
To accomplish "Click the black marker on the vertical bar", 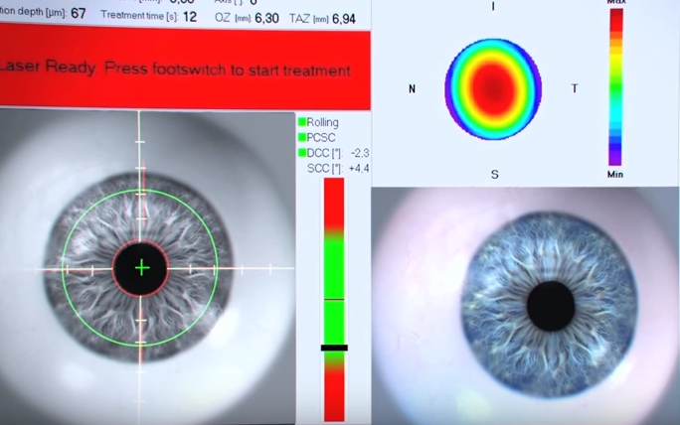I will point(334,348).
